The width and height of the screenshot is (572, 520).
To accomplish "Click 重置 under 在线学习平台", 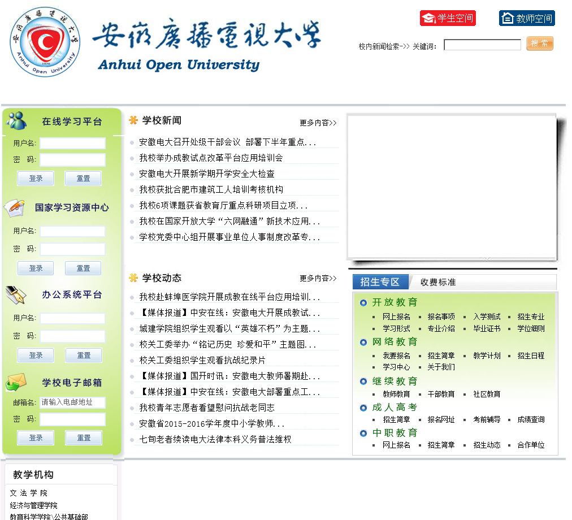I will click(x=83, y=179).
